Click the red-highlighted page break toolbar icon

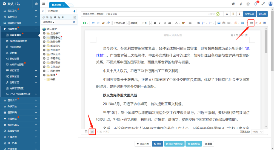click(x=251, y=23)
